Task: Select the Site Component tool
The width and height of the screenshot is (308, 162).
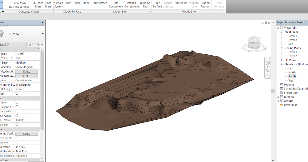Action: point(116,5)
